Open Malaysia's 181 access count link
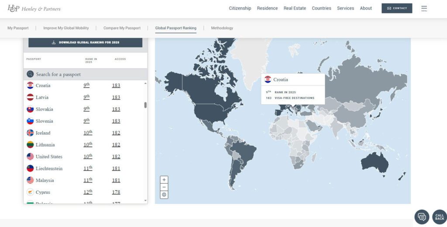The image size is (447, 227). (x=116, y=180)
